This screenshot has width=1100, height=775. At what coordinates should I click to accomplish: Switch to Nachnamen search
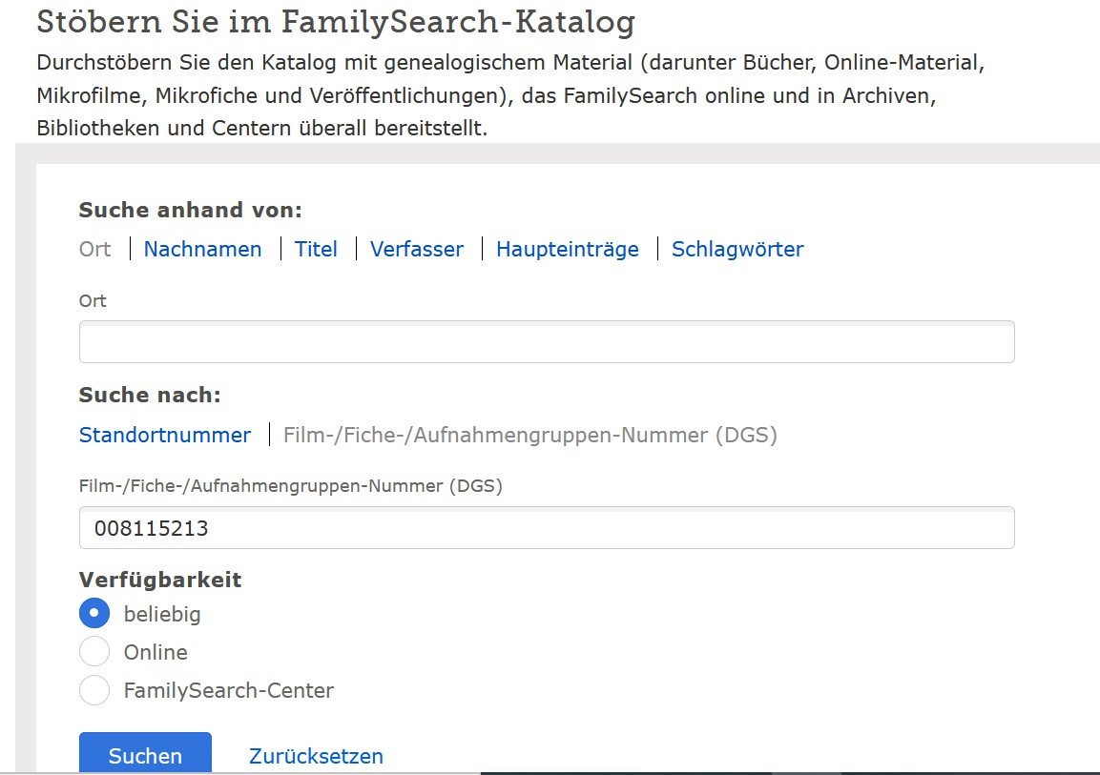tap(203, 249)
